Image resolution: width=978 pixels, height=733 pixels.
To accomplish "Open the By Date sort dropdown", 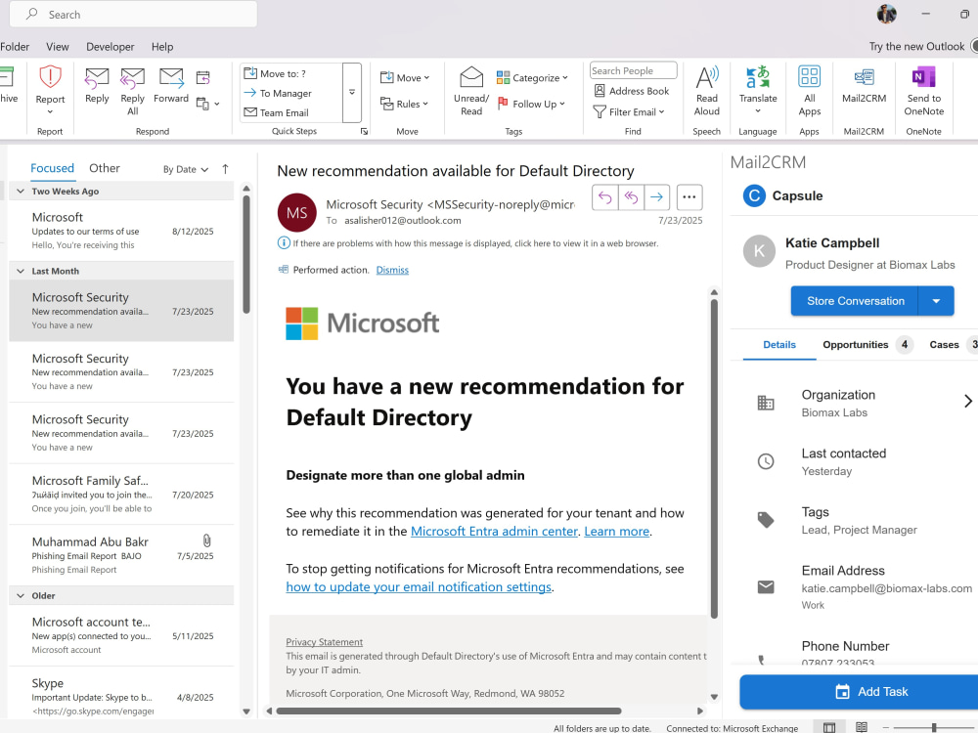I will 185,169.
